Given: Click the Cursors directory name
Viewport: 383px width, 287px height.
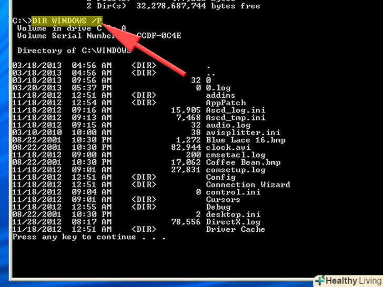Looking at the screenshot, I should (223, 200).
